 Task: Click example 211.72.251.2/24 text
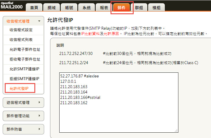[x=73, y=63]
